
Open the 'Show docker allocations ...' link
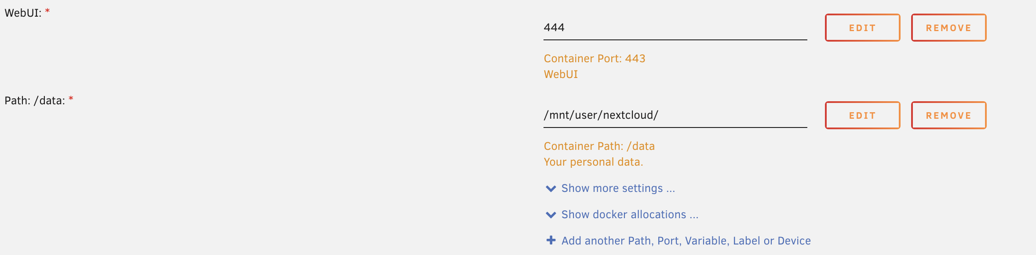click(x=630, y=215)
